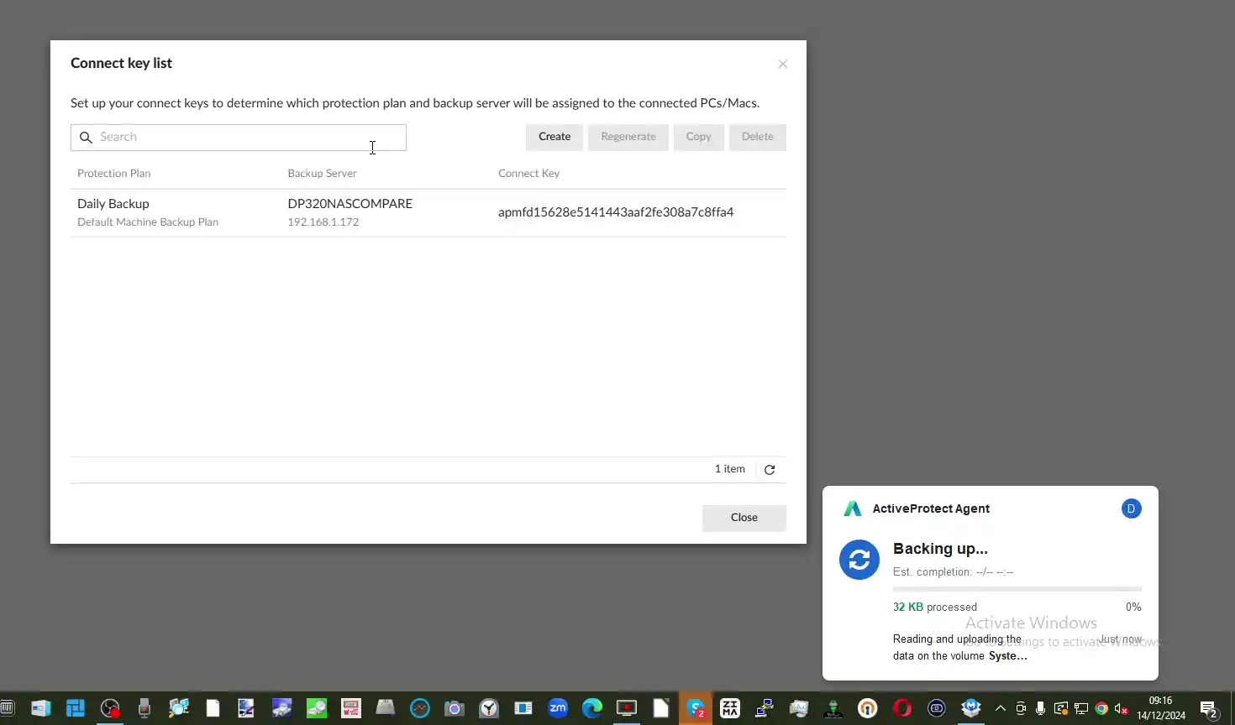Launch Zoom from the taskbar
1235x725 pixels.
[557, 707]
